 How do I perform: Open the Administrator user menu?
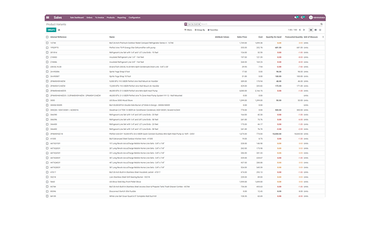click(317, 18)
